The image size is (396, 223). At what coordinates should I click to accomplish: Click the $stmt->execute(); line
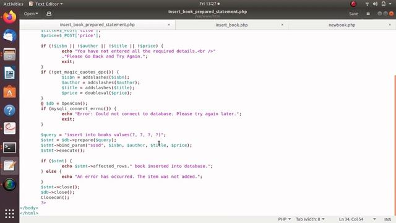(63, 151)
